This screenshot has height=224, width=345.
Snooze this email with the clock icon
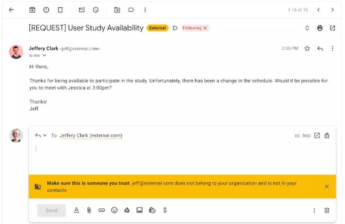click(96, 10)
